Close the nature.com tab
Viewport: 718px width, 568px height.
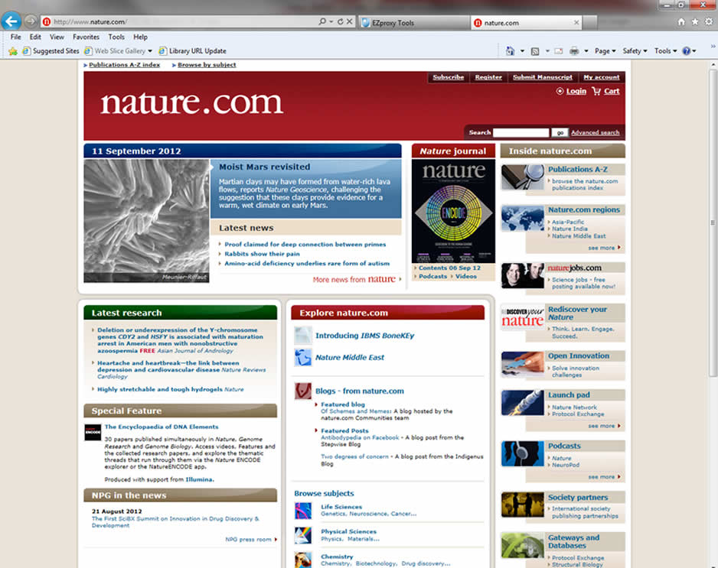(x=576, y=22)
